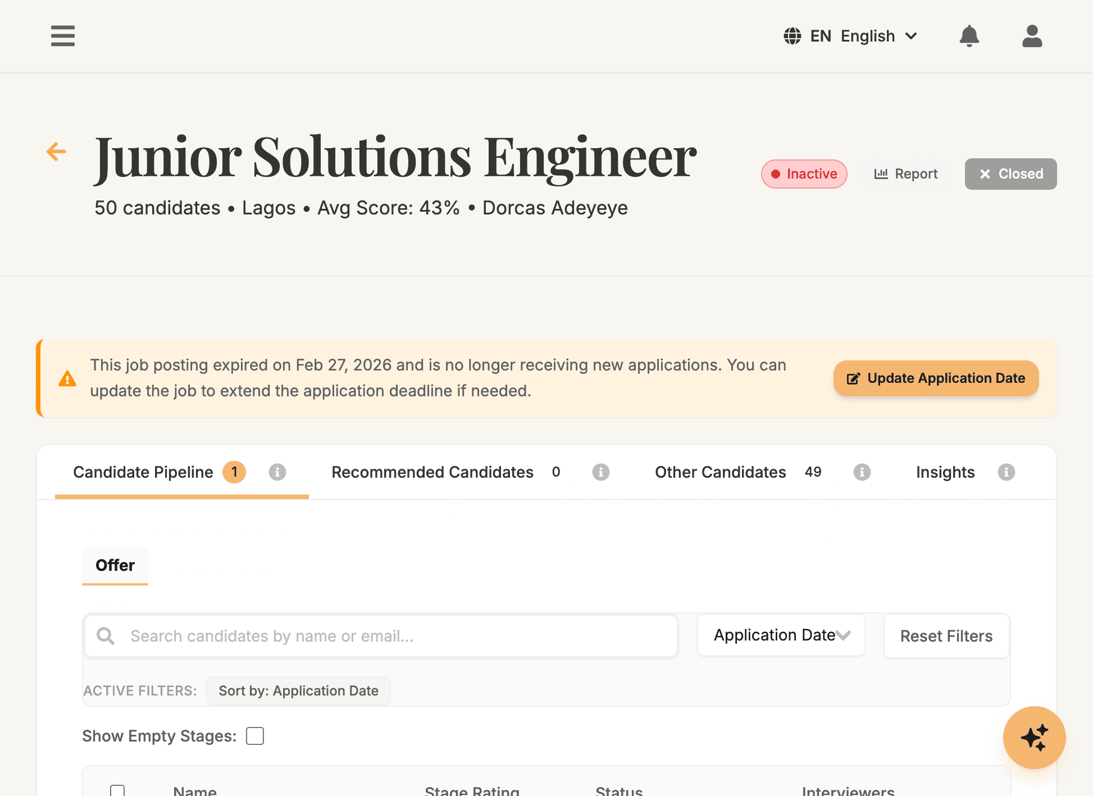The width and height of the screenshot is (1093, 796).
Task: Click the search candidates input field
Action: (x=381, y=636)
